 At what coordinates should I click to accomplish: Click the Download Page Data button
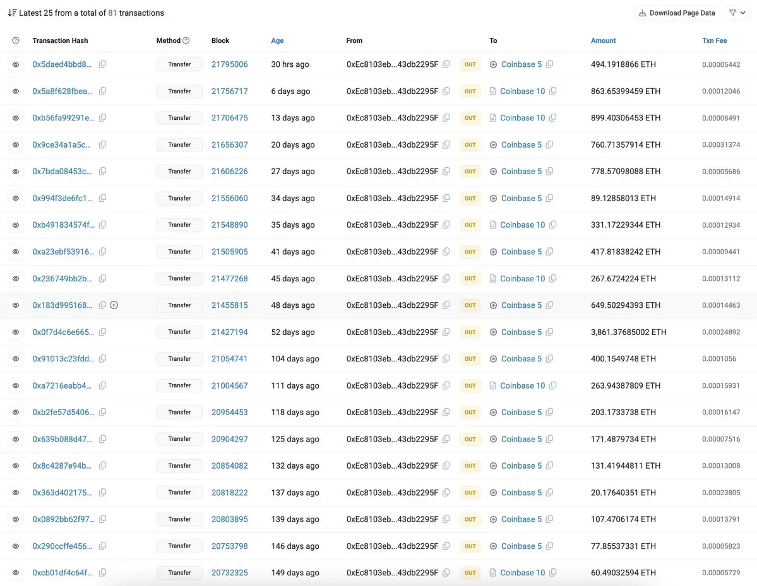(677, 13)
